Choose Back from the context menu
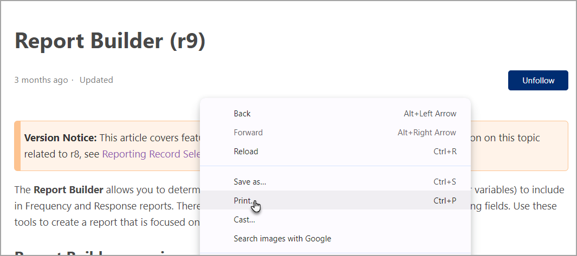 [335, 114]
